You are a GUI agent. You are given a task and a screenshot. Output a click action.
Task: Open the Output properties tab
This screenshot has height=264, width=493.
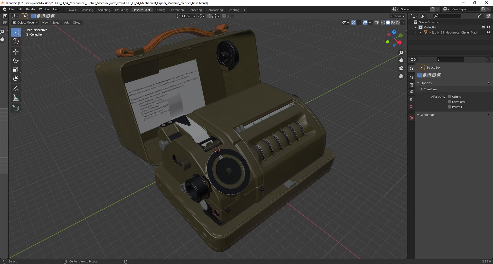pyautogui.click(x=412, y=85)
